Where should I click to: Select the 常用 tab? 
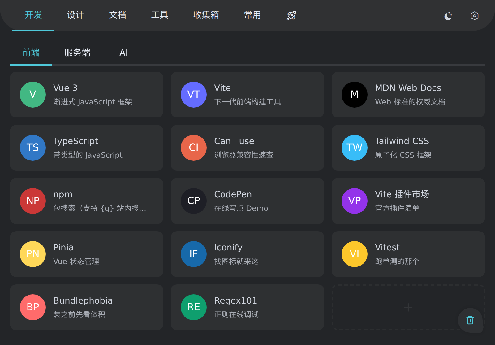tap(252, 15)
